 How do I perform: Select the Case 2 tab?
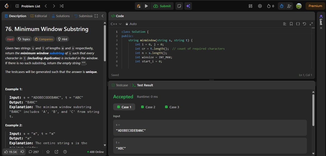tap(148, 107)
